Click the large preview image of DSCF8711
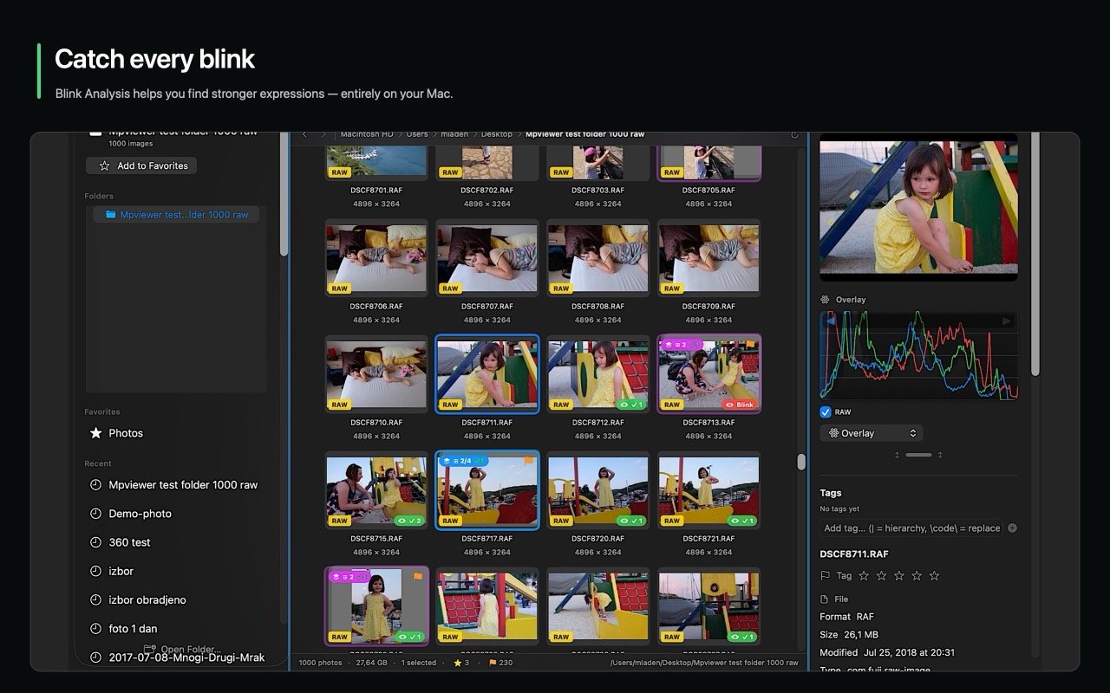Screen dimensions: 1110x693 [918, 206]
